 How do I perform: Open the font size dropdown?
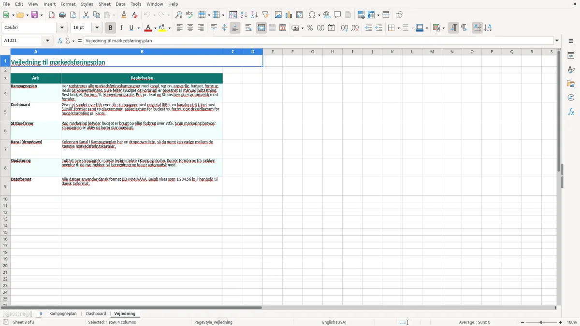tap(97, 28)
